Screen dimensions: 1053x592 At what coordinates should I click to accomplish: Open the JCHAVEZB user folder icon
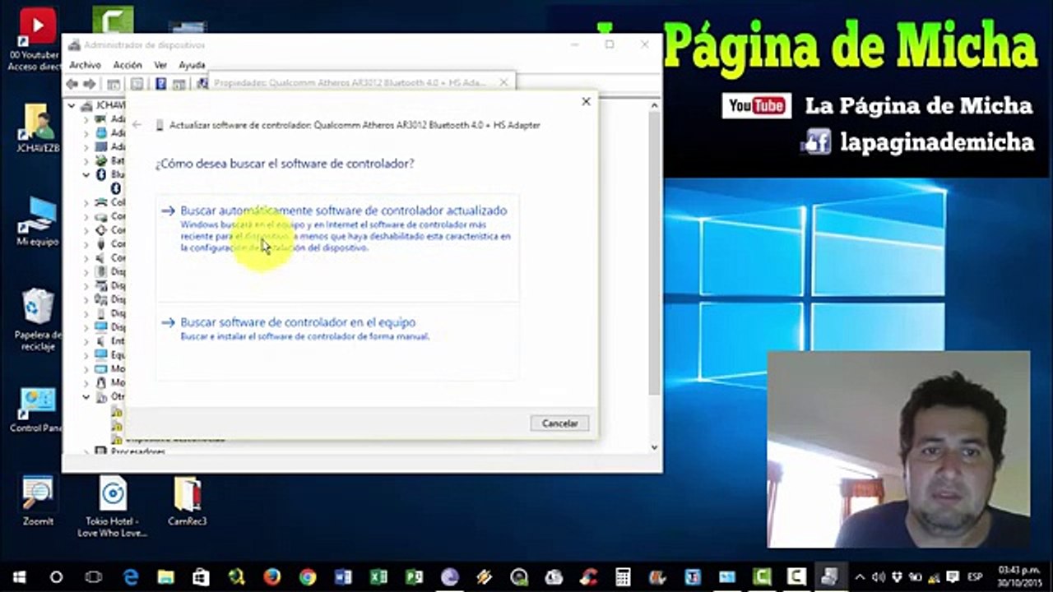(x=37, y=127)
